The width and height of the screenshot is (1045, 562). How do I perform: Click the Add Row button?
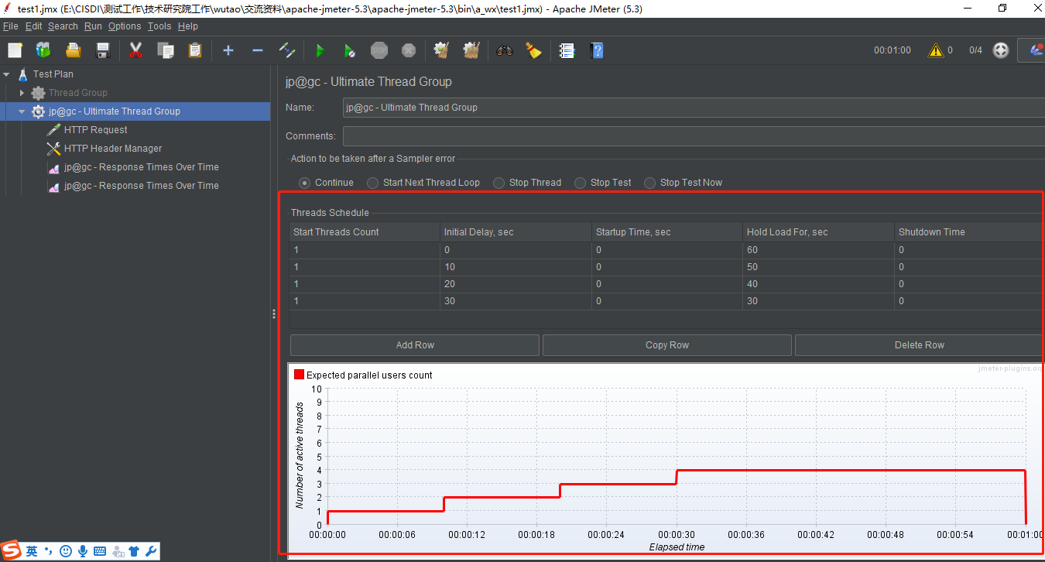415,345
